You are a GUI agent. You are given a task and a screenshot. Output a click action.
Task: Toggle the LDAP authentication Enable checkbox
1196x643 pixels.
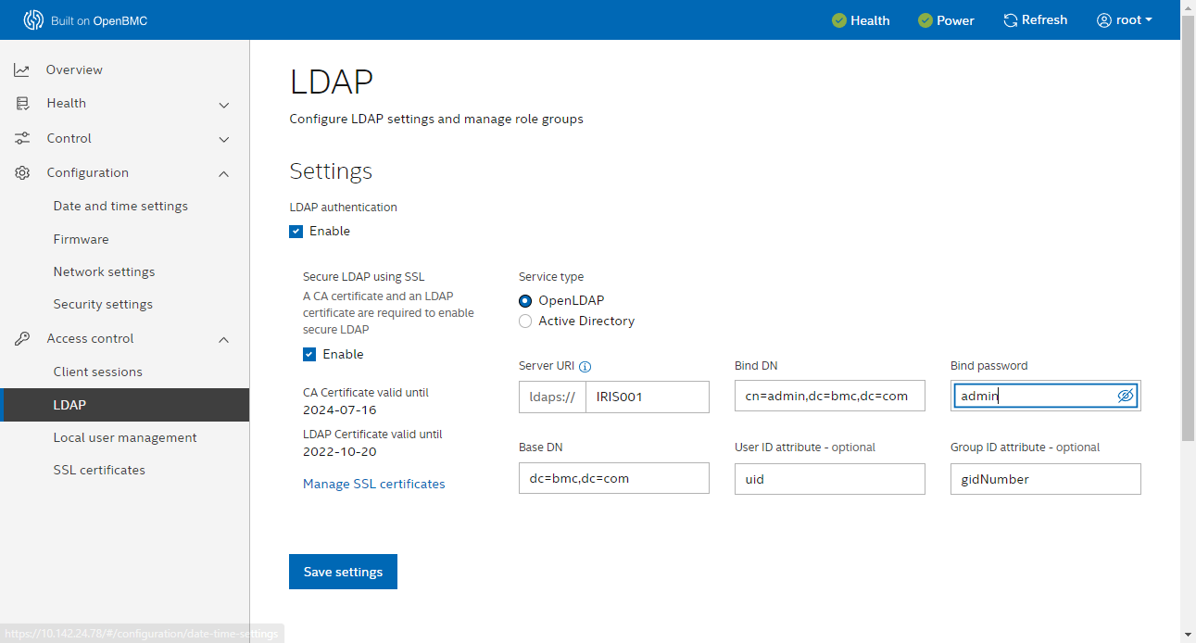(x=296, y=232)
